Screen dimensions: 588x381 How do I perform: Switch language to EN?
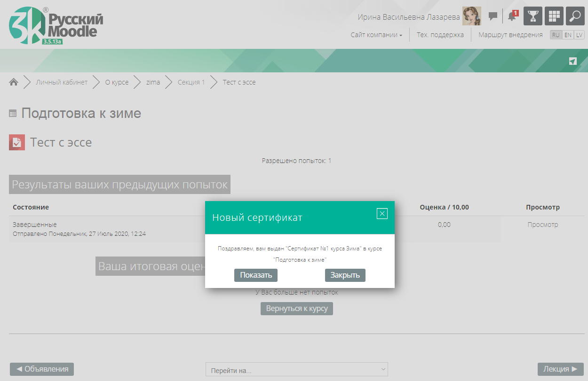568,35
